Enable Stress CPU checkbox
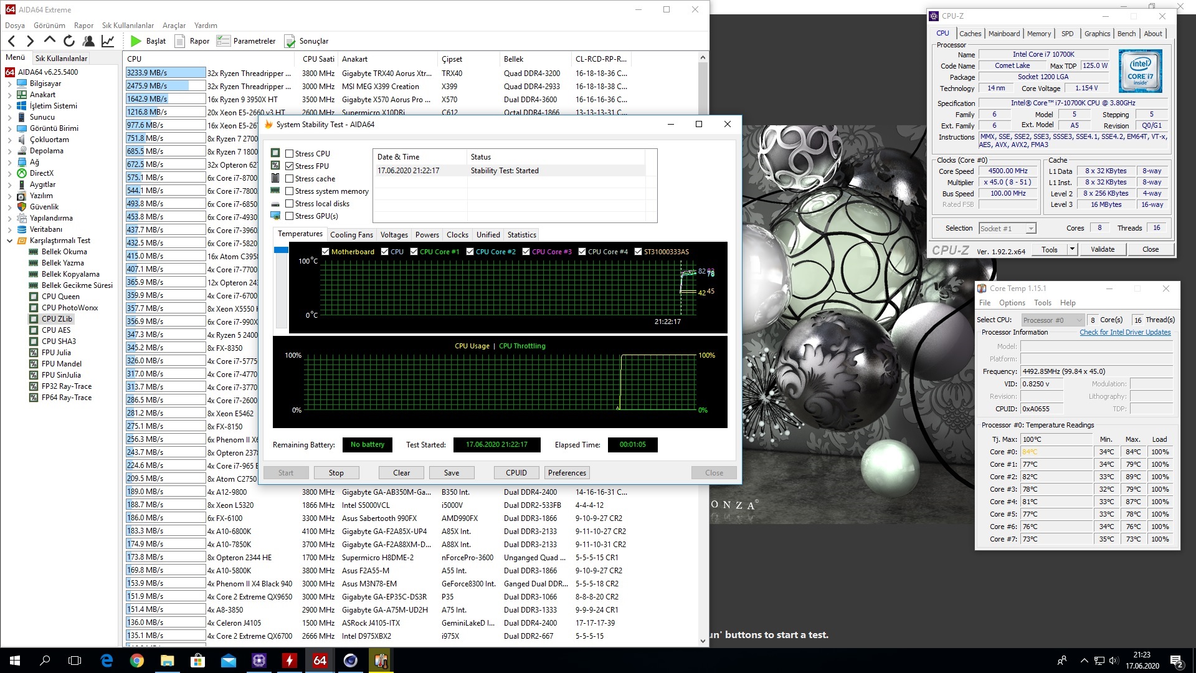The width and height of the screenshot is (1196, 673). (290, 154)
